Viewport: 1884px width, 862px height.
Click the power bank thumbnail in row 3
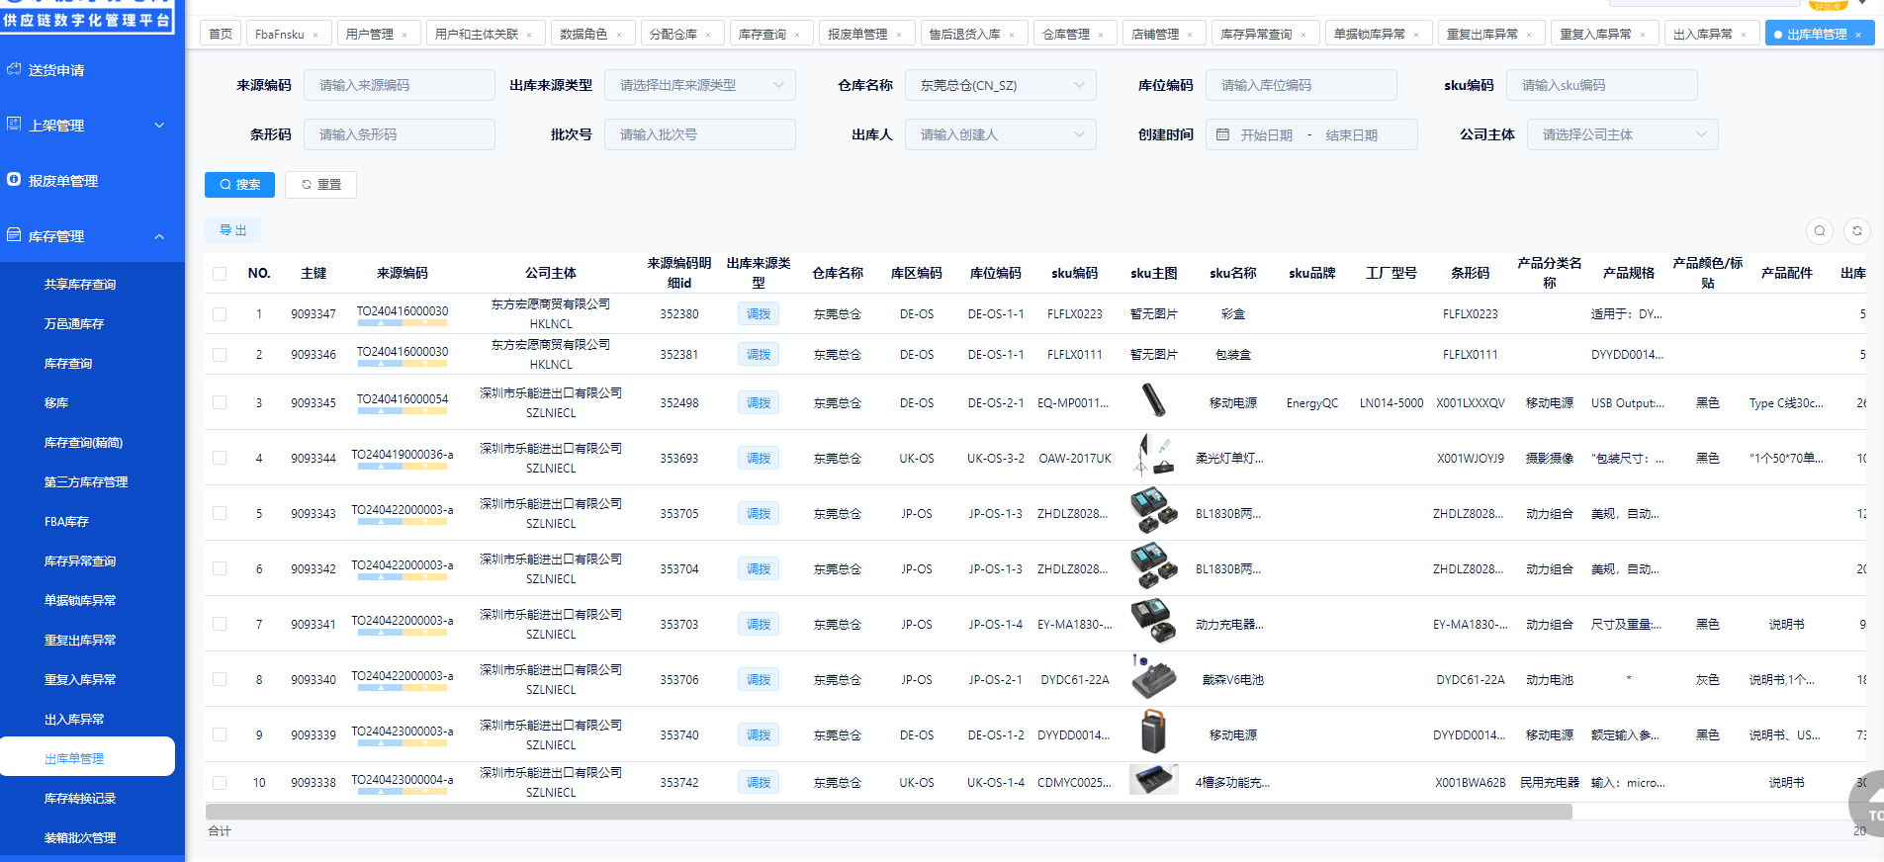1153,401
